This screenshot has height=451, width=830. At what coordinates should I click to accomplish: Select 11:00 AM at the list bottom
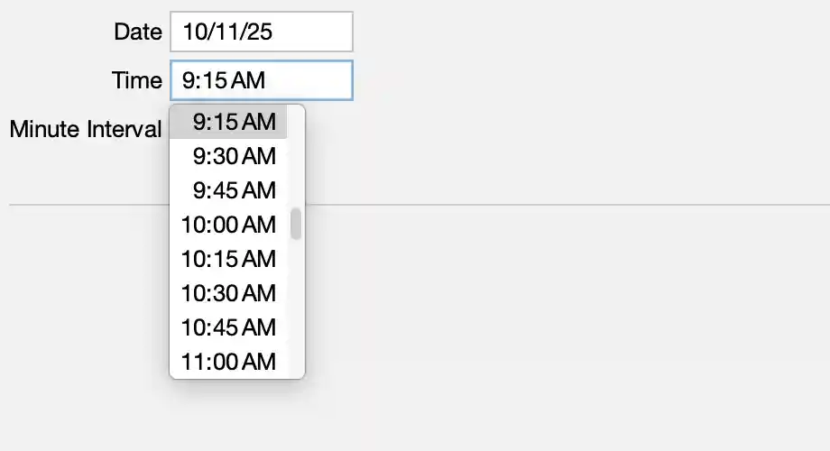[x=228, y=362]
